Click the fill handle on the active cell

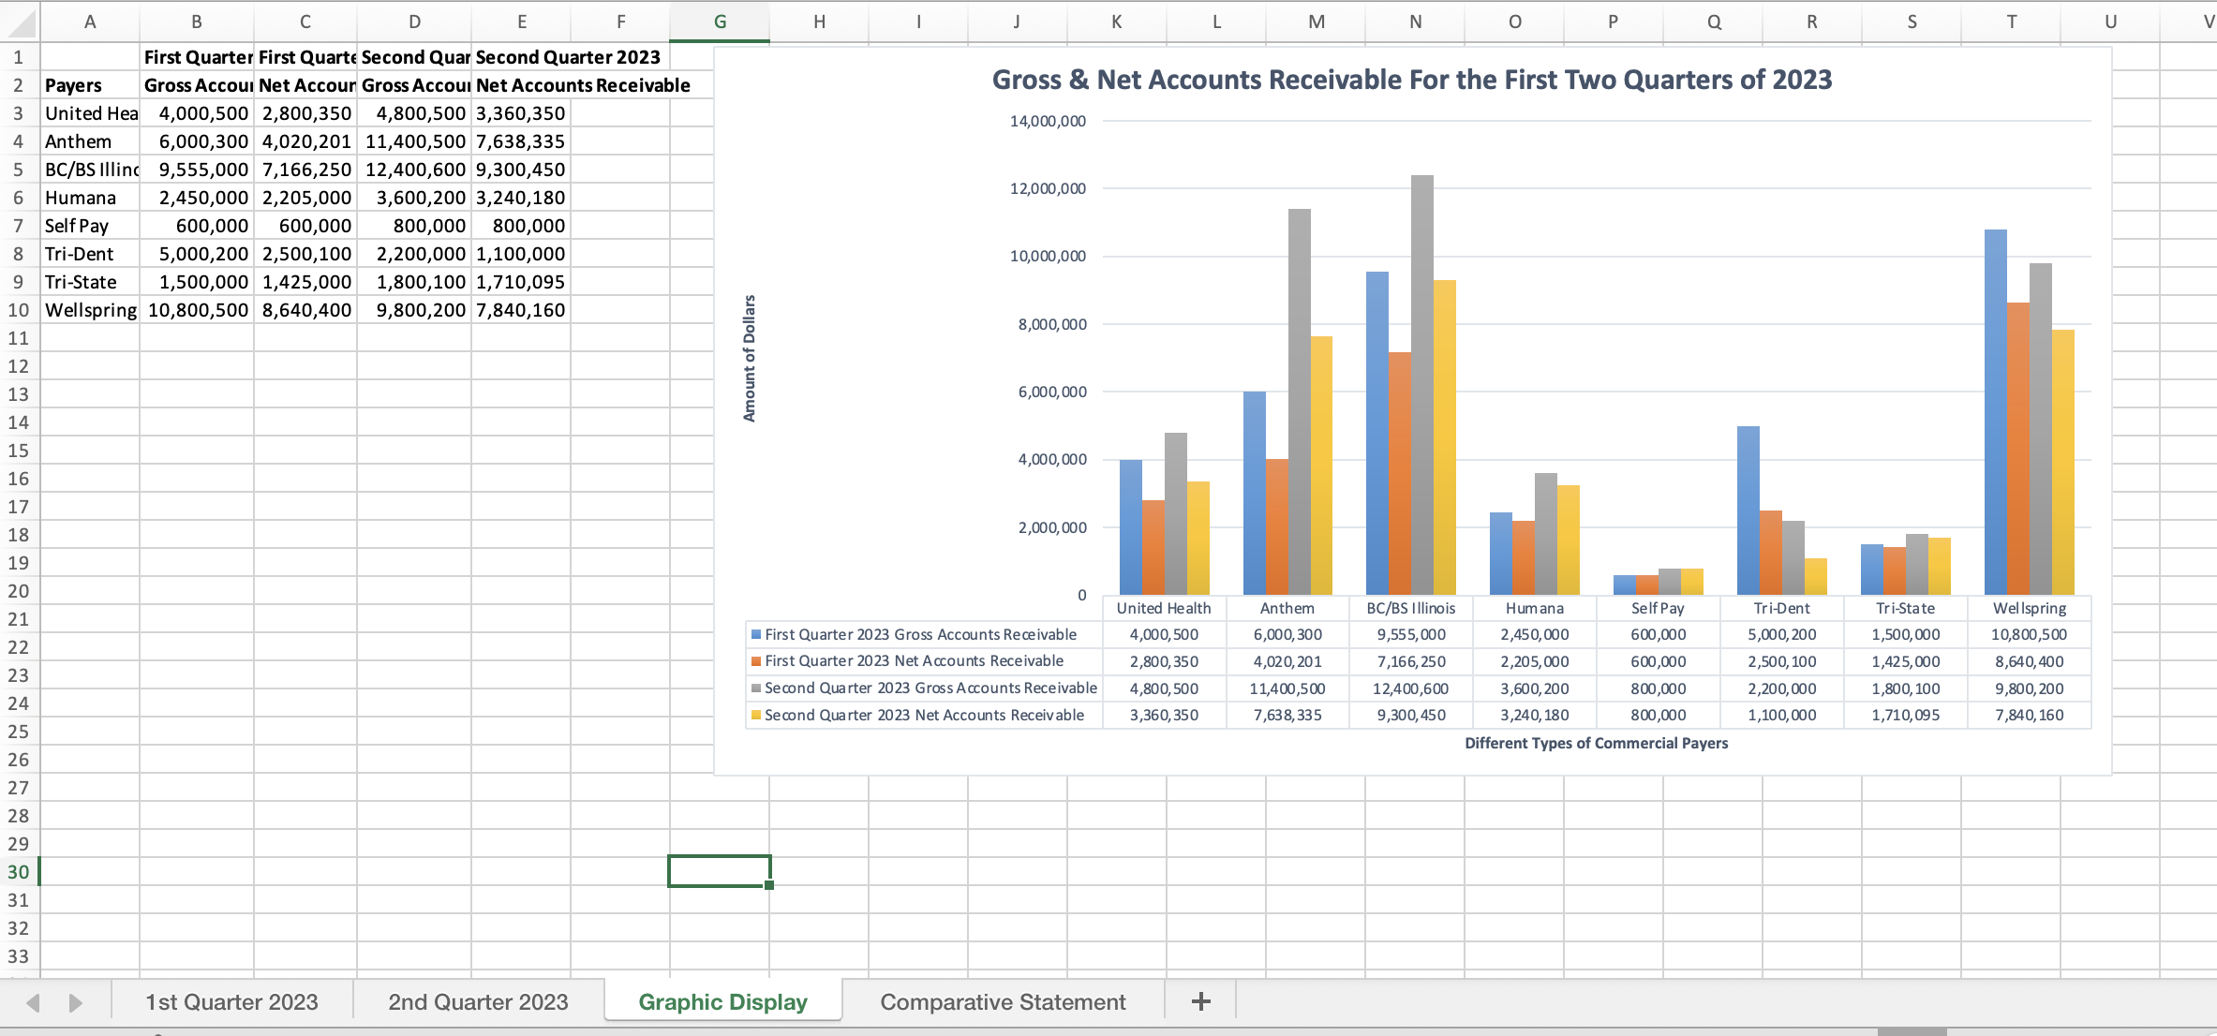(x=767, y=885)
